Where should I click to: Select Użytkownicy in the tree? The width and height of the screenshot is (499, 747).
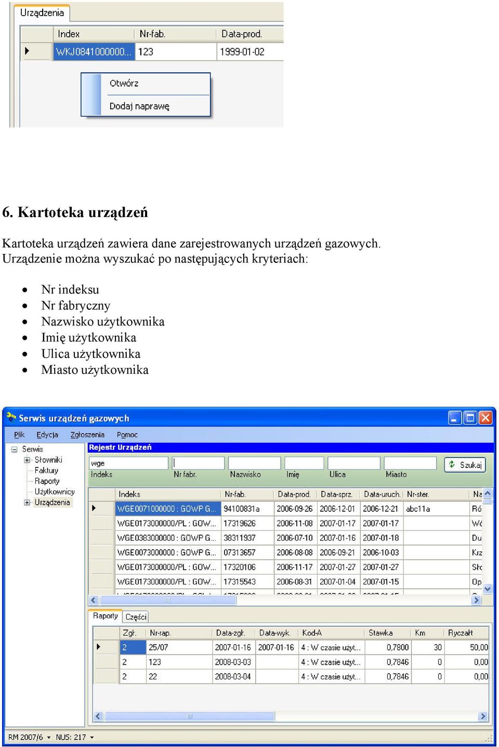tap(55, 492)
